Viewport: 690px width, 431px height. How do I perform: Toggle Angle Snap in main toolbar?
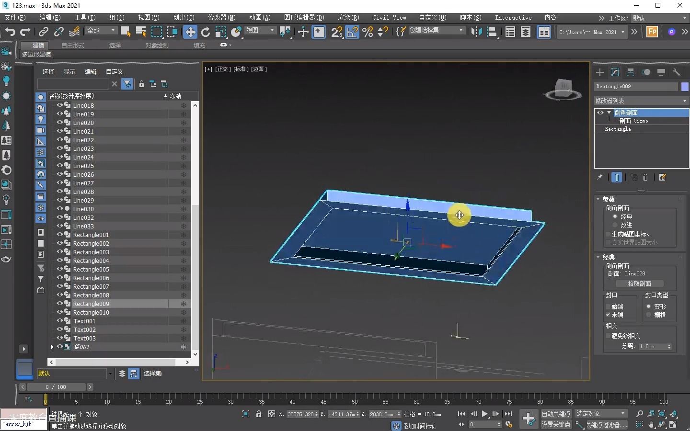point(352,32)
